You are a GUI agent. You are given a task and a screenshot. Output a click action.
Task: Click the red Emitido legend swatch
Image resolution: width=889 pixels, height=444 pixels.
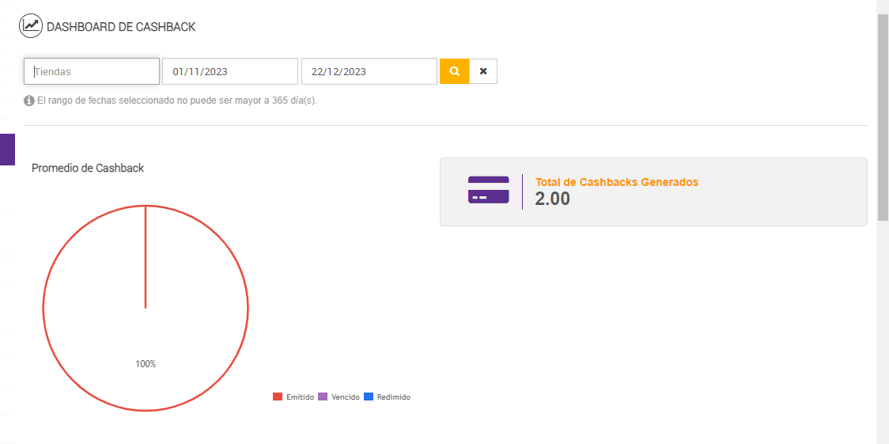[278, 397]
